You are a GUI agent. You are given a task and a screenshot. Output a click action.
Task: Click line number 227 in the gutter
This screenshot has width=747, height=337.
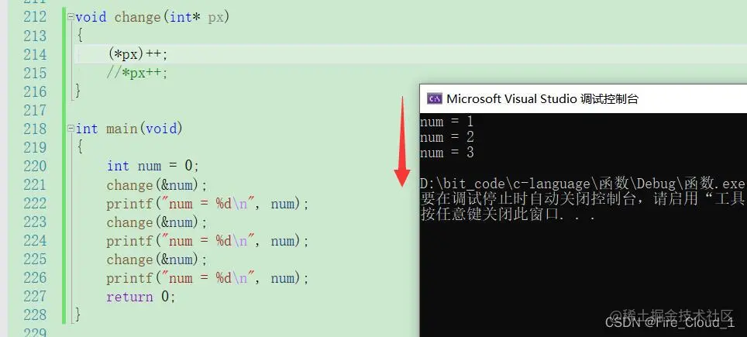[35, 297]
